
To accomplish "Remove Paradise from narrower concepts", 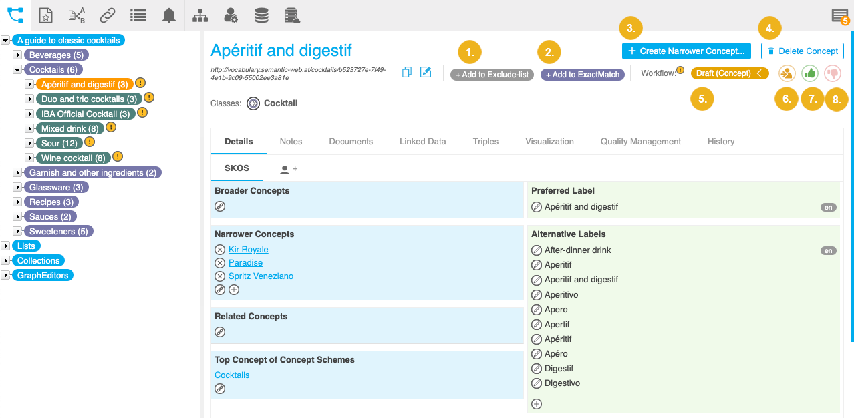I will pyautogui.click(x=221, y=262).
